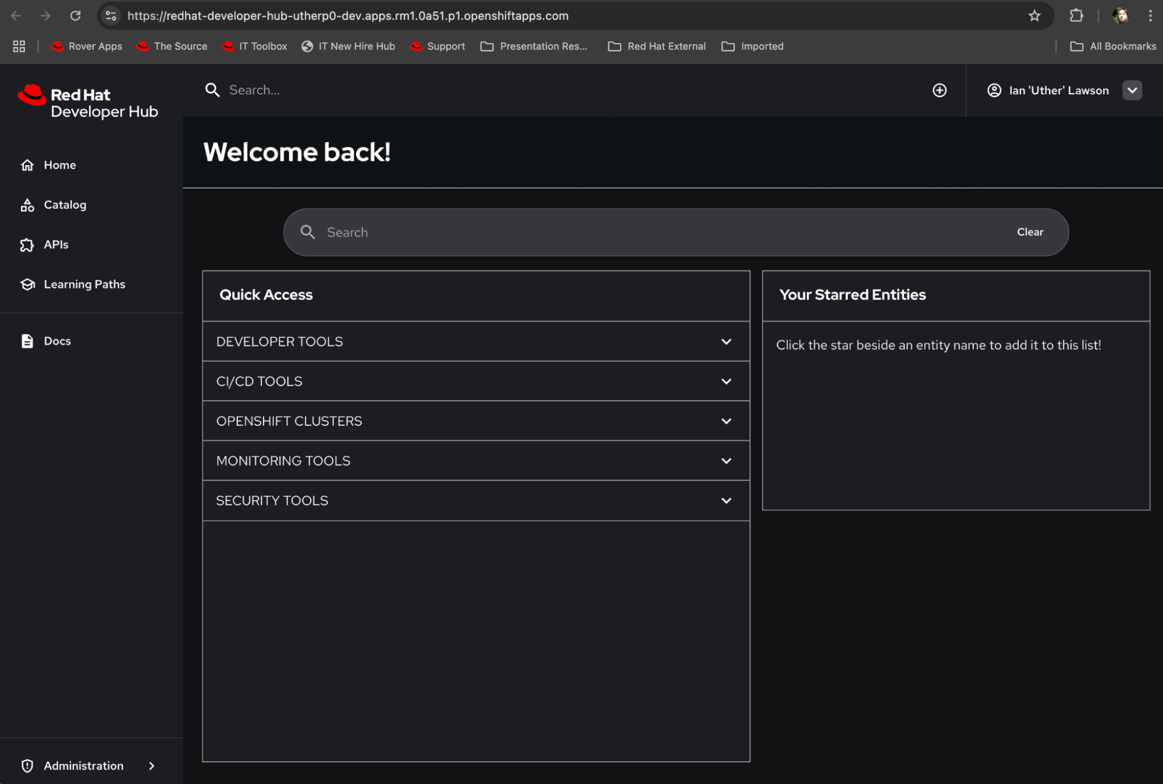
Task: Open the Red Hat External bookmarks folder
Action: click(656, 47)
